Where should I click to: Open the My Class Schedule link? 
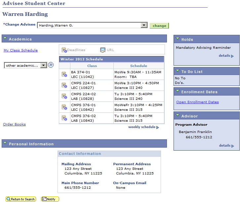click(x=20, y=50)
